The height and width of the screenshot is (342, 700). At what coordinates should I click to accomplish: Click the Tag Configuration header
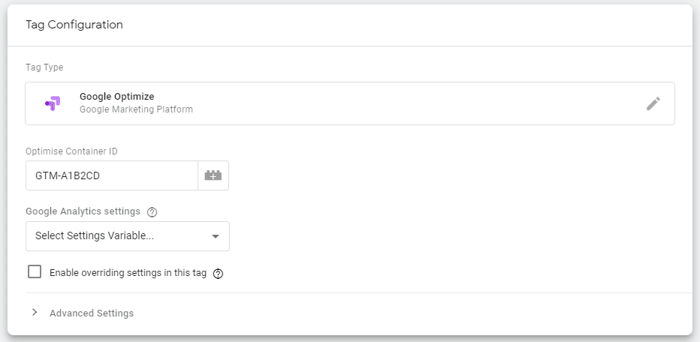[x=74, y=25]
